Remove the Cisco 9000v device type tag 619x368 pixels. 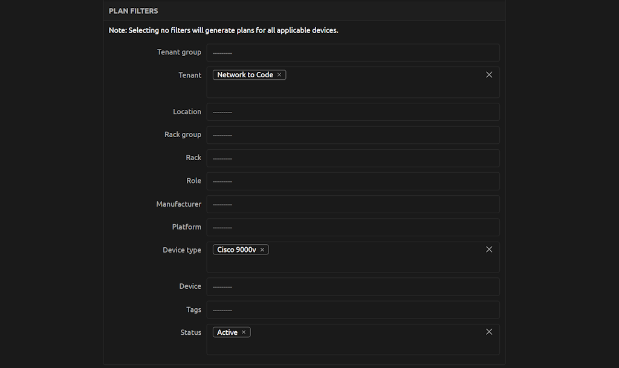point(262,249)
